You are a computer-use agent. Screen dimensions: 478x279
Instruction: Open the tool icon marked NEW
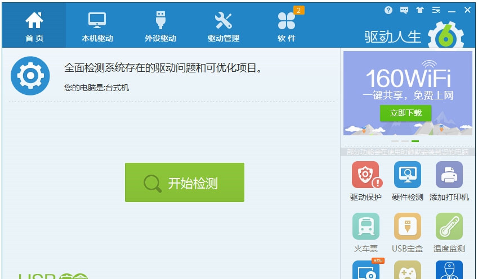367,269
